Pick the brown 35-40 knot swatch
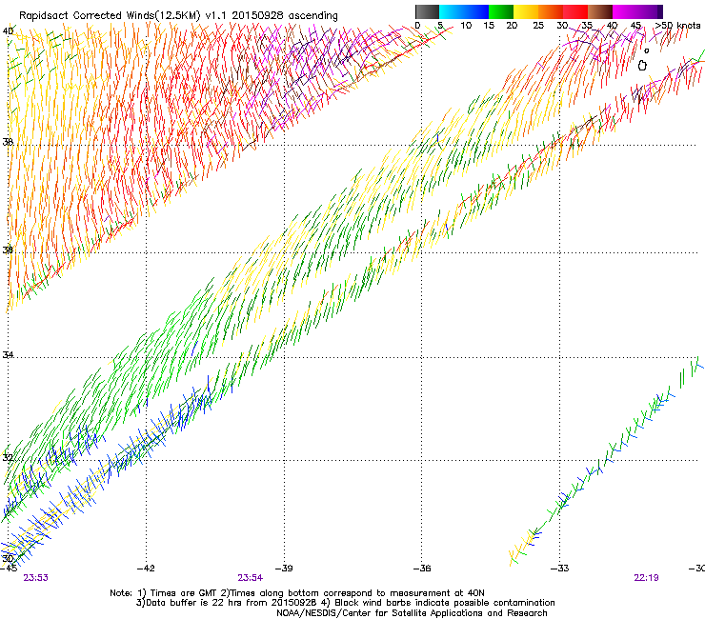The height and width of the screenshot is (619, 705). 600,11
